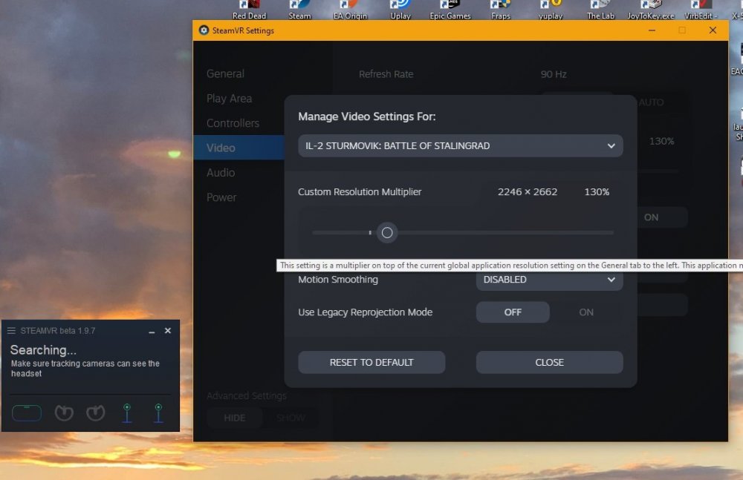
Task: Select the first base station icon
Action: click(x=127, y=412)
